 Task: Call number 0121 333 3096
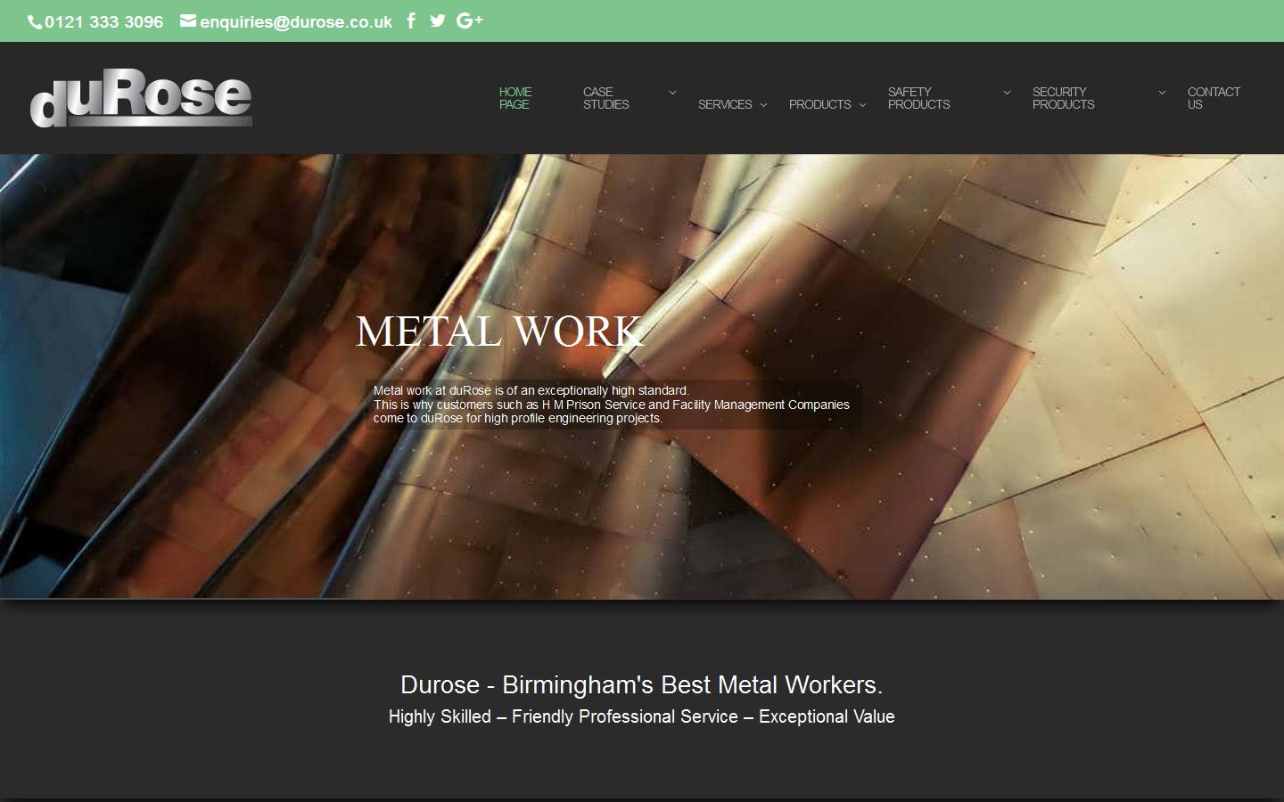(103, 21)
